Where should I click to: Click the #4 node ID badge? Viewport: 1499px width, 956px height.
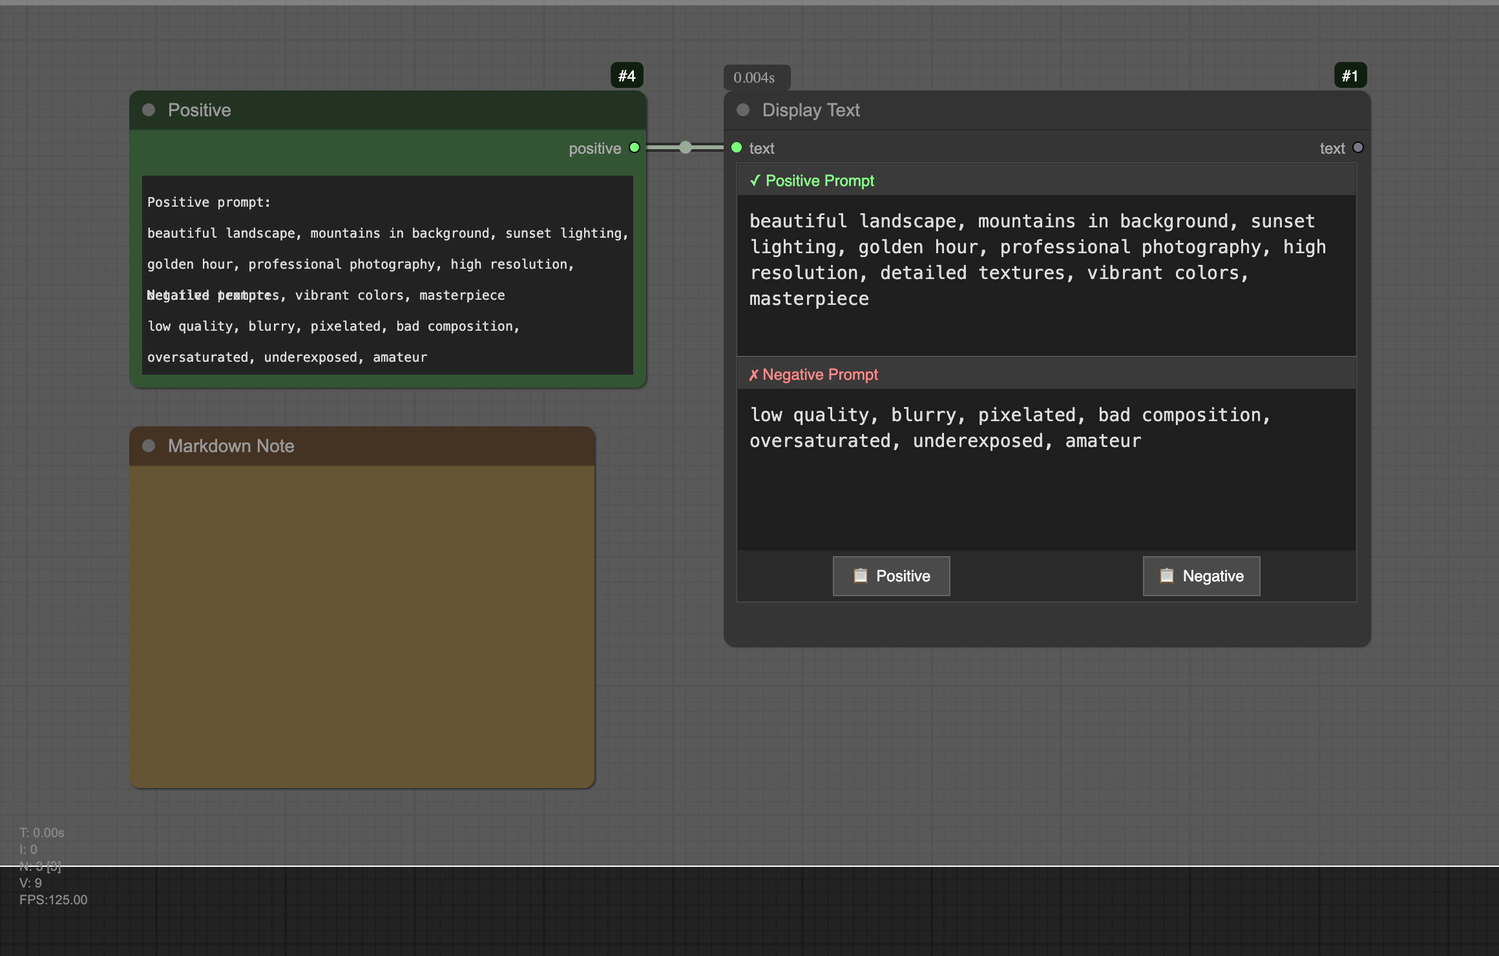click(627, 76)
